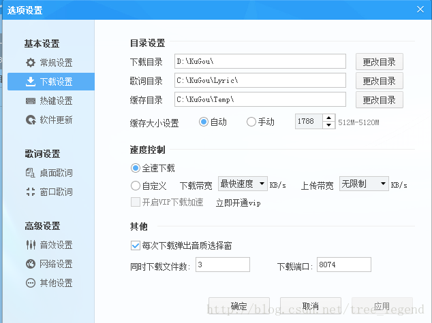Click the refresh icon beside 软件更新
Viewport: 432px width, 323px height.
click(31, 120)
